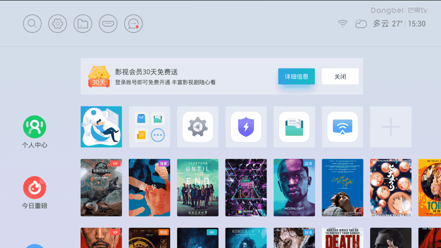Screen dimensions: 441x248
Task: Open the yellow poster at row end
Action: pyautogui.click(x=430, y=188)
